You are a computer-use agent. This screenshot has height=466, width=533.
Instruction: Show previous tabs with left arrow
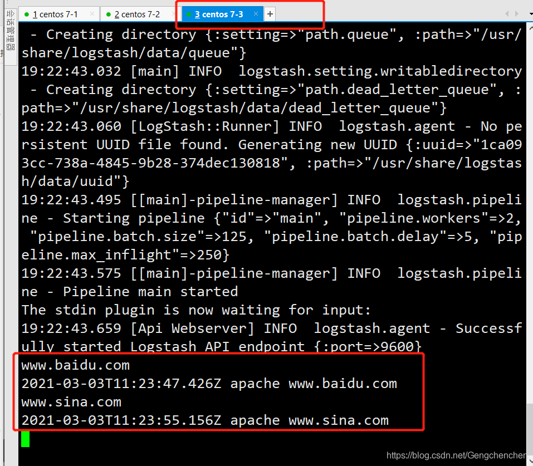(507, 13)
